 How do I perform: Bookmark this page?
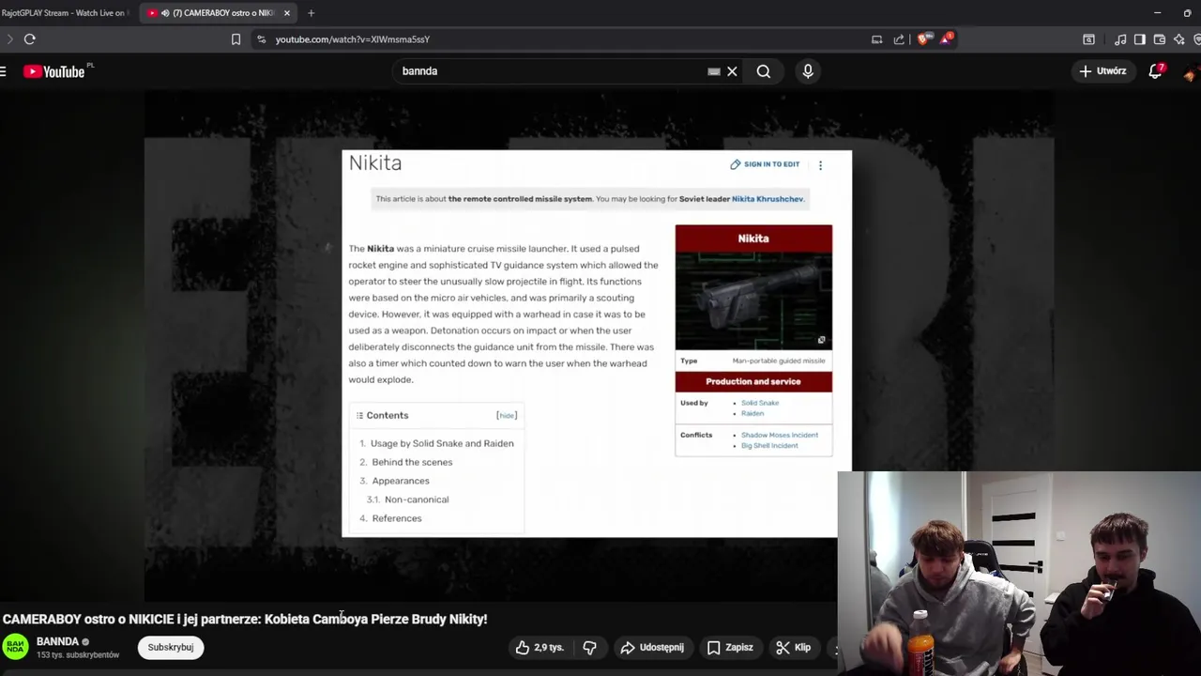click(236, 39)
